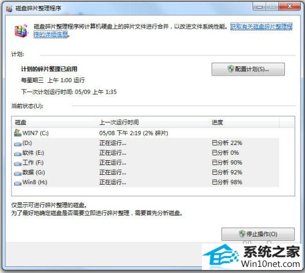The height and width of the screenshot is (273, 305).
Task: Click the shield icon on 停止操作 button
Action: [x=242, y=234]
